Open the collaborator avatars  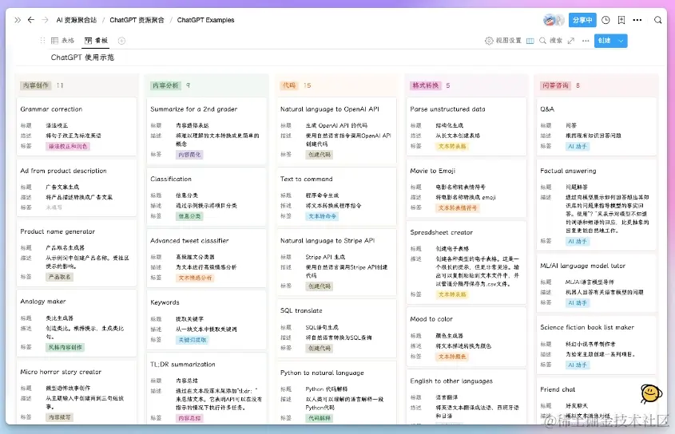[x=554, y=20]
